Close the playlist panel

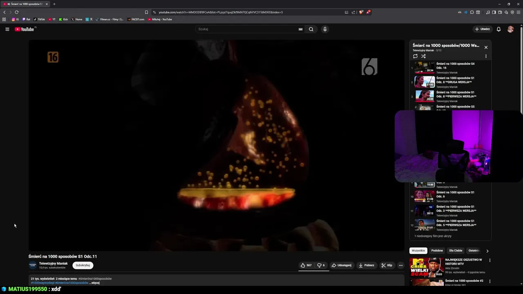[486, 47]
